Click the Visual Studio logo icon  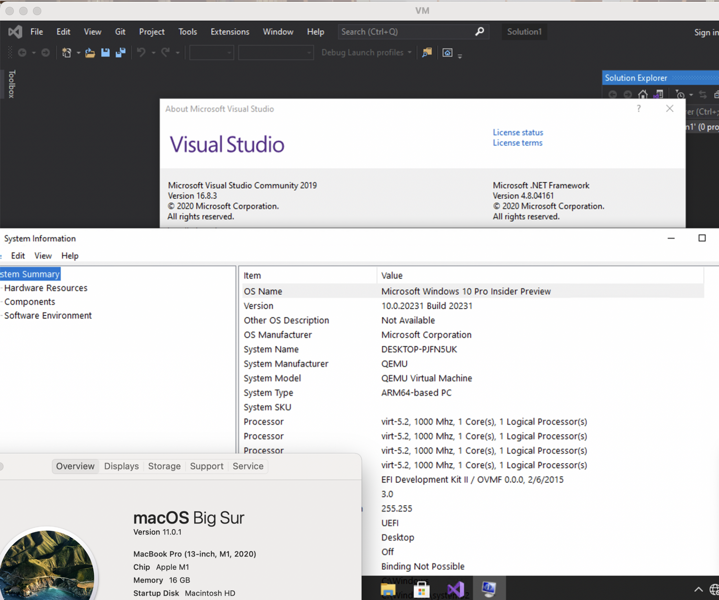15,32
